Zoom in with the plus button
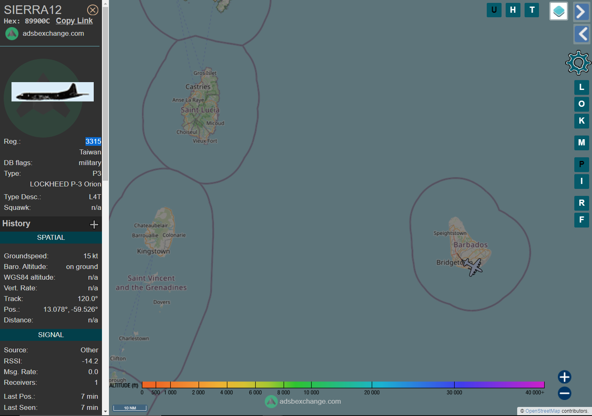The image size is (592, 416). pyautogui.click(x=564, y=377)
